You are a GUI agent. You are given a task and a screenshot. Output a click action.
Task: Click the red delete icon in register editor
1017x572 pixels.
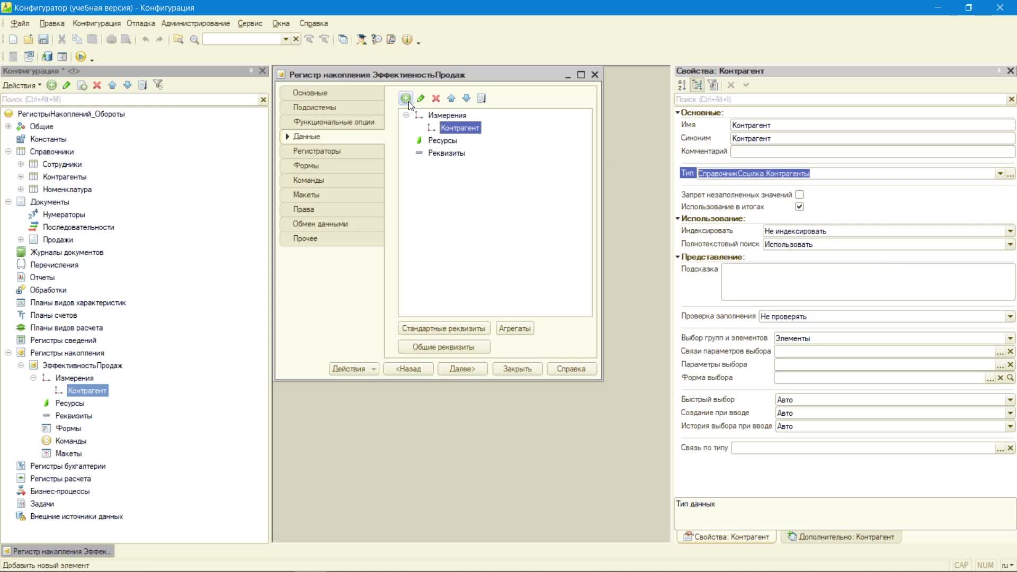point(436,98)
